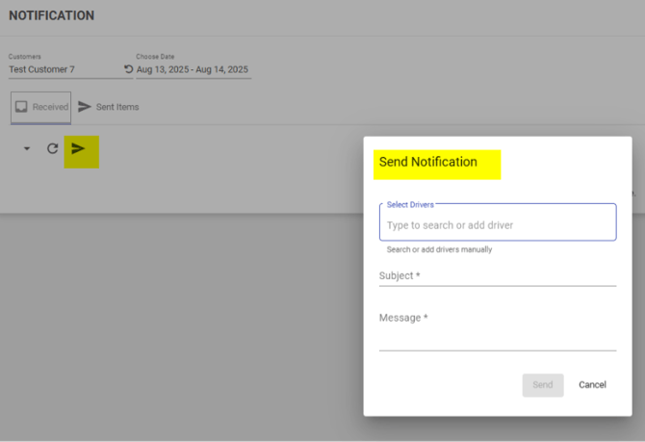The image size is (645, 442).
Task: Expand the small dropdown arrow left of refresh
Action: pyautogui.click(x=27, y=149)
